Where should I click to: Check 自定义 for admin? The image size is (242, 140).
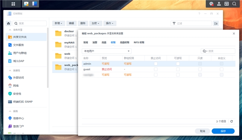click(222, 64)
